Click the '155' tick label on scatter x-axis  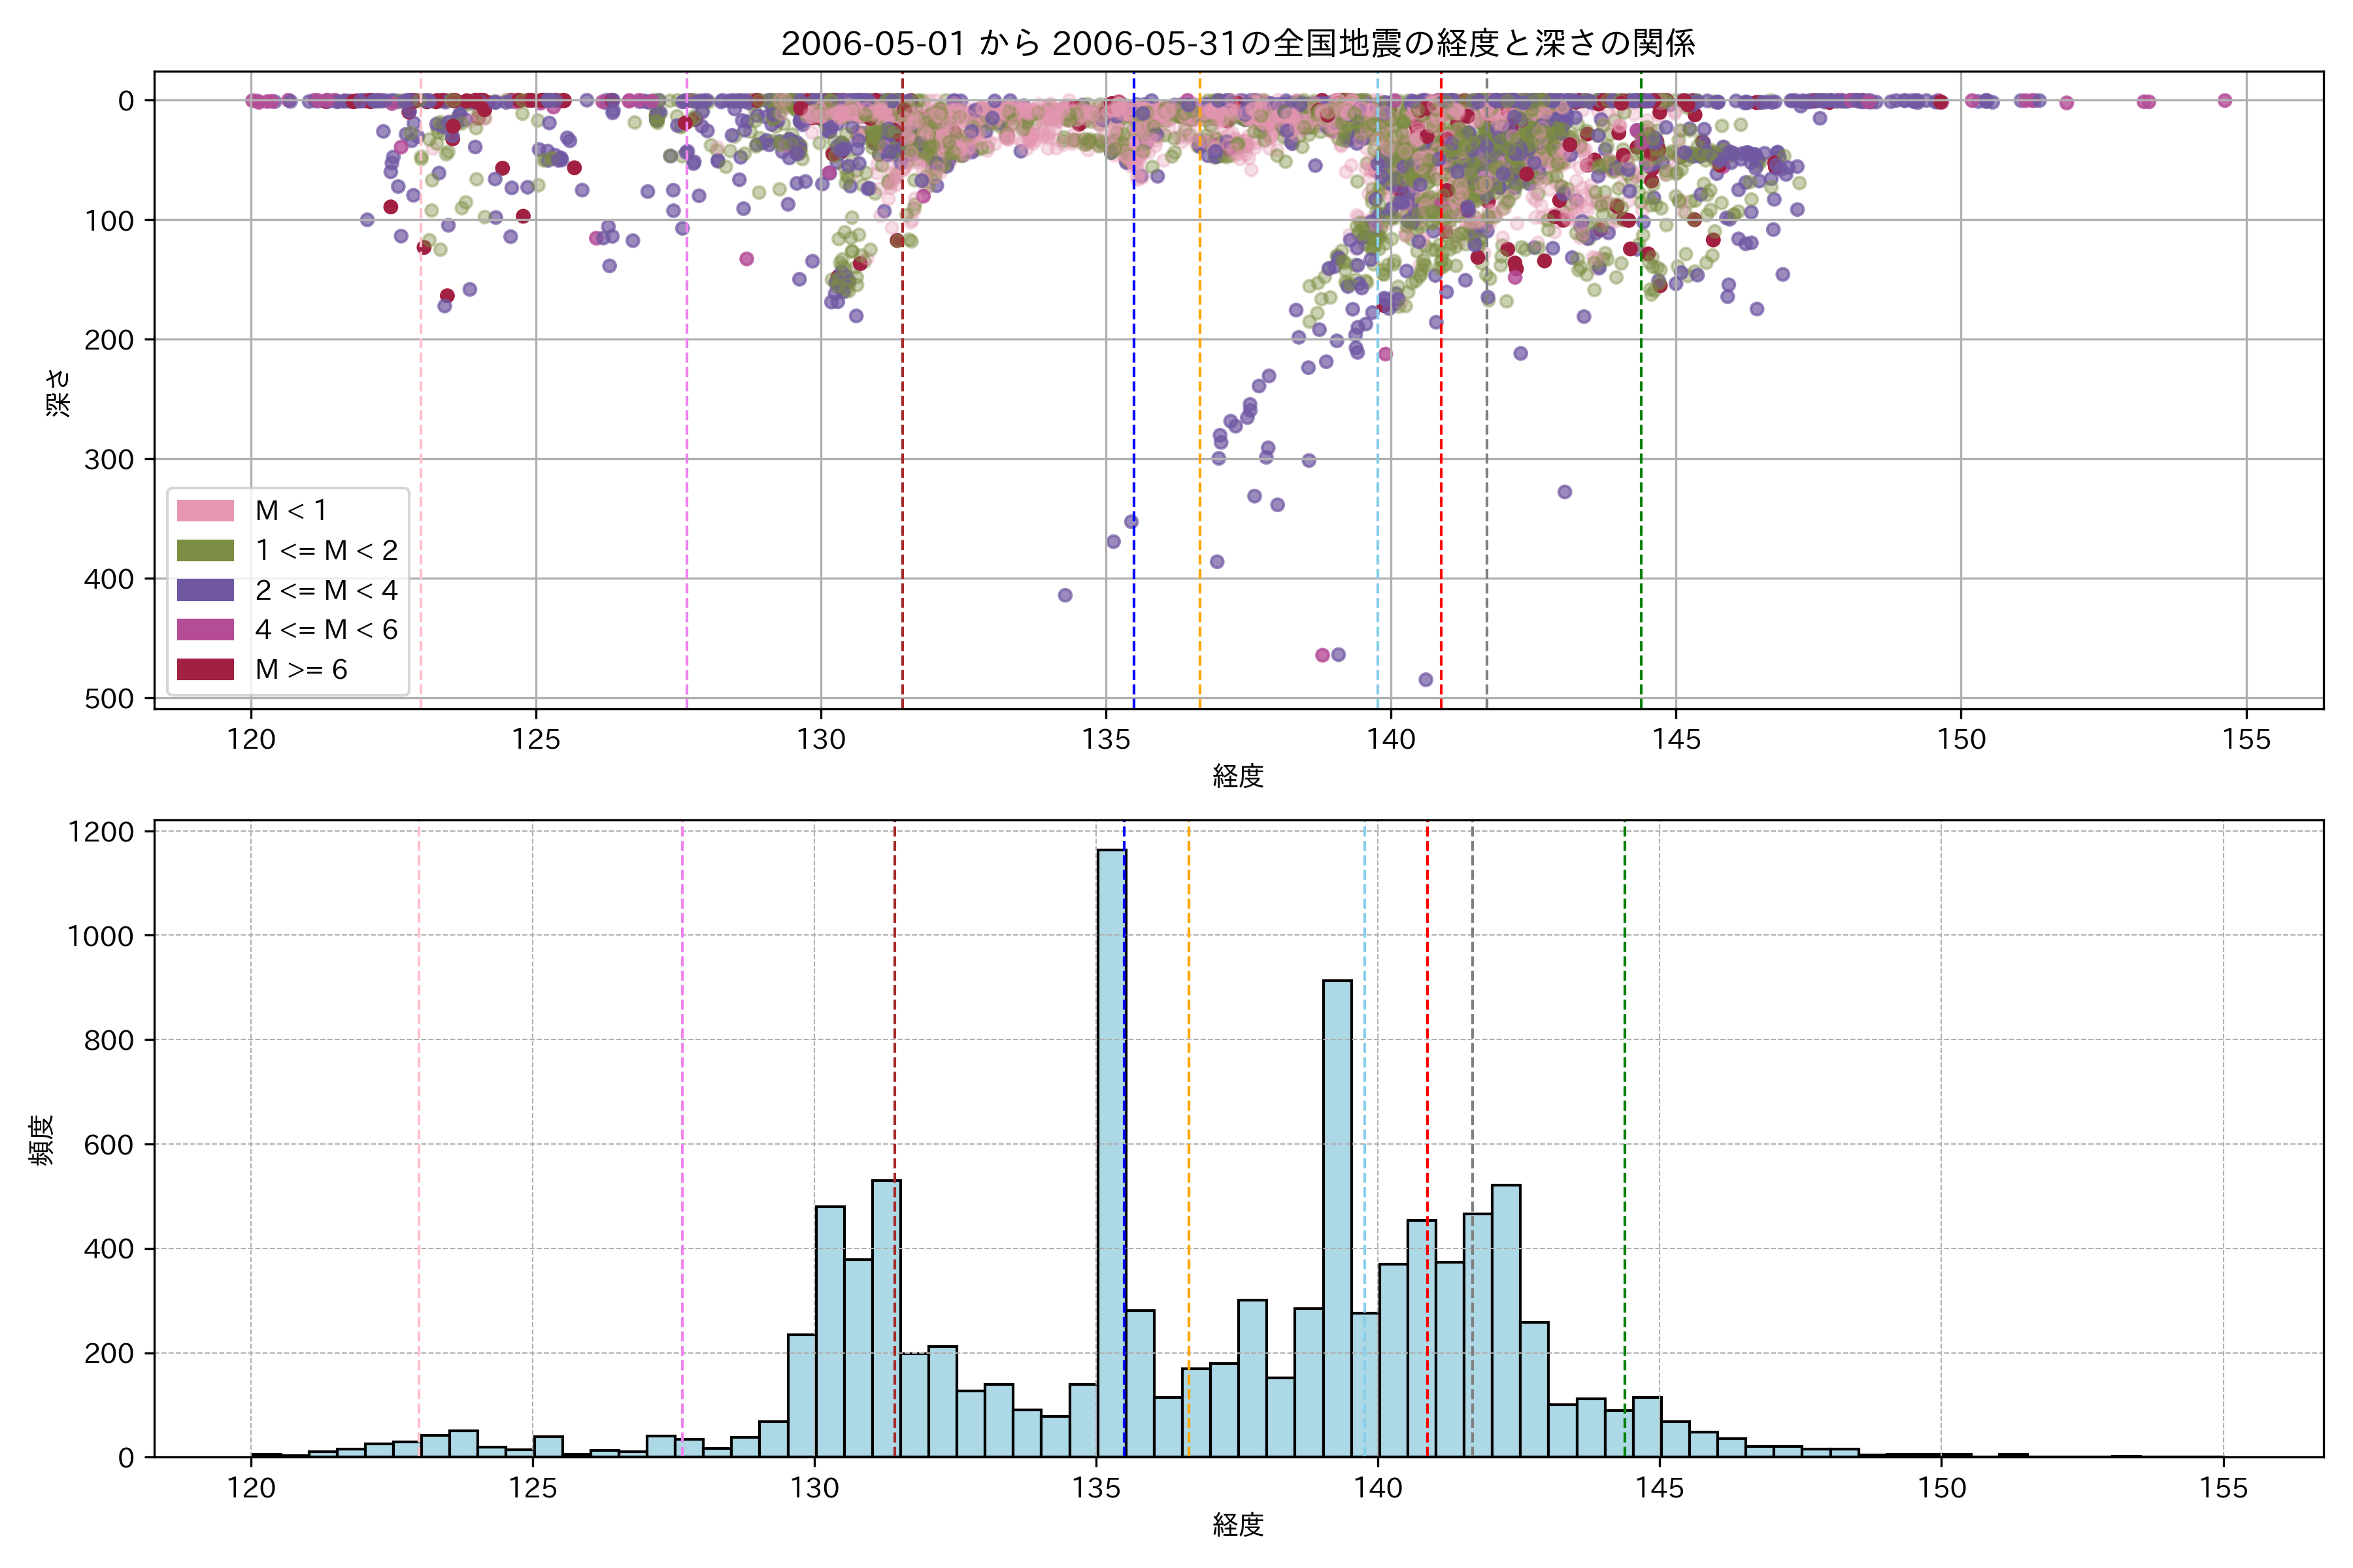[2246, 740]
